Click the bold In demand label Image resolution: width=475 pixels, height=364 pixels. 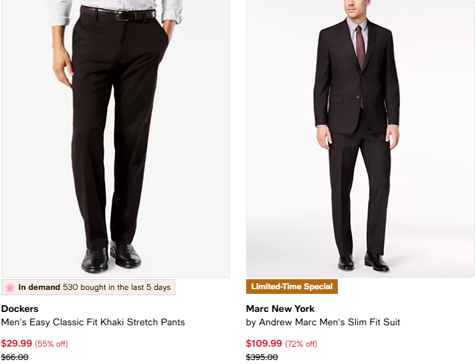(x=39, y=288)
